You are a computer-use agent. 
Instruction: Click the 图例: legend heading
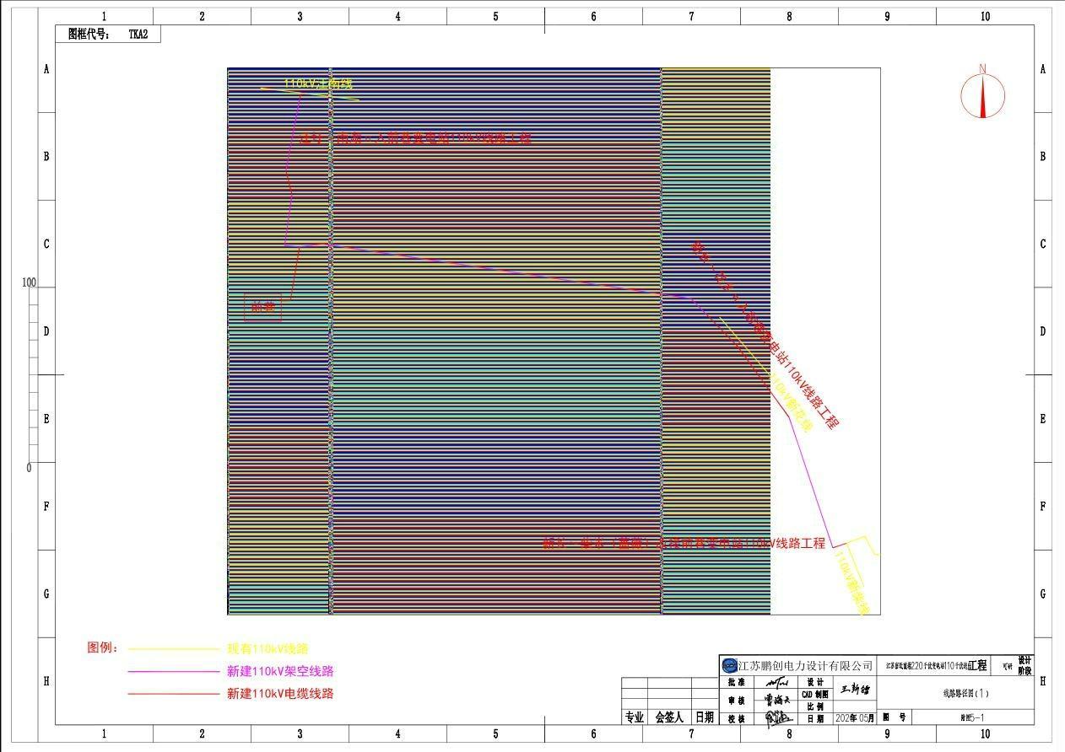[102, 648]
